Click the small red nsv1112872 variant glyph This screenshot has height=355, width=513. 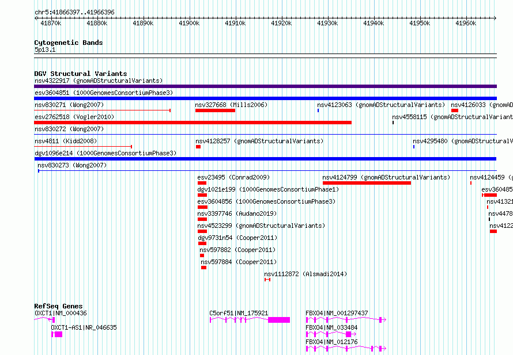pyautogui.click(x=267, y=280)
